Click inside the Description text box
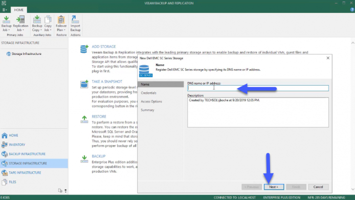Screen dimensions: 355x200 (x=258, y=112)
